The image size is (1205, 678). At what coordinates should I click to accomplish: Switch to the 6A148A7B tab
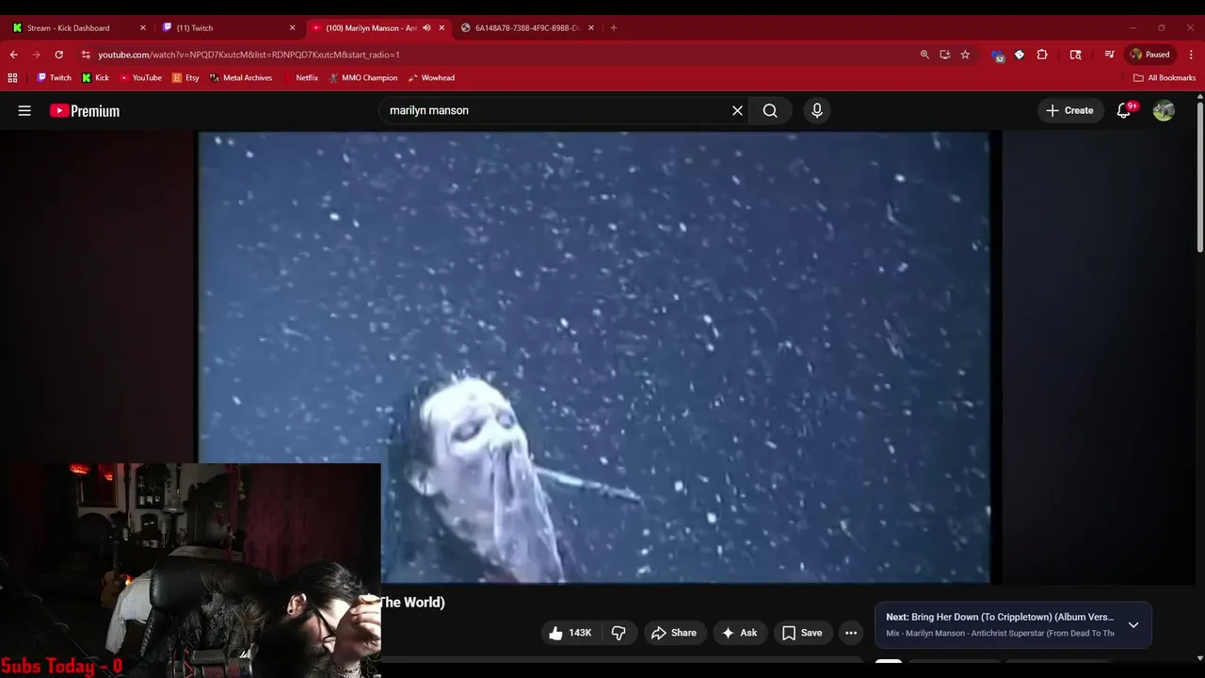coord(527,28)
